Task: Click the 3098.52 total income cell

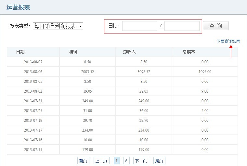Action: point(144,72)
